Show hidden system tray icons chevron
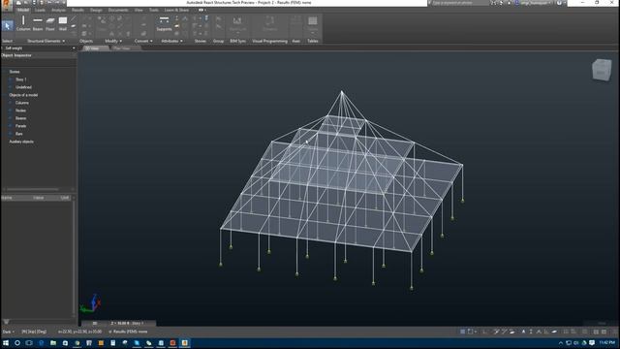 point(561,342)
